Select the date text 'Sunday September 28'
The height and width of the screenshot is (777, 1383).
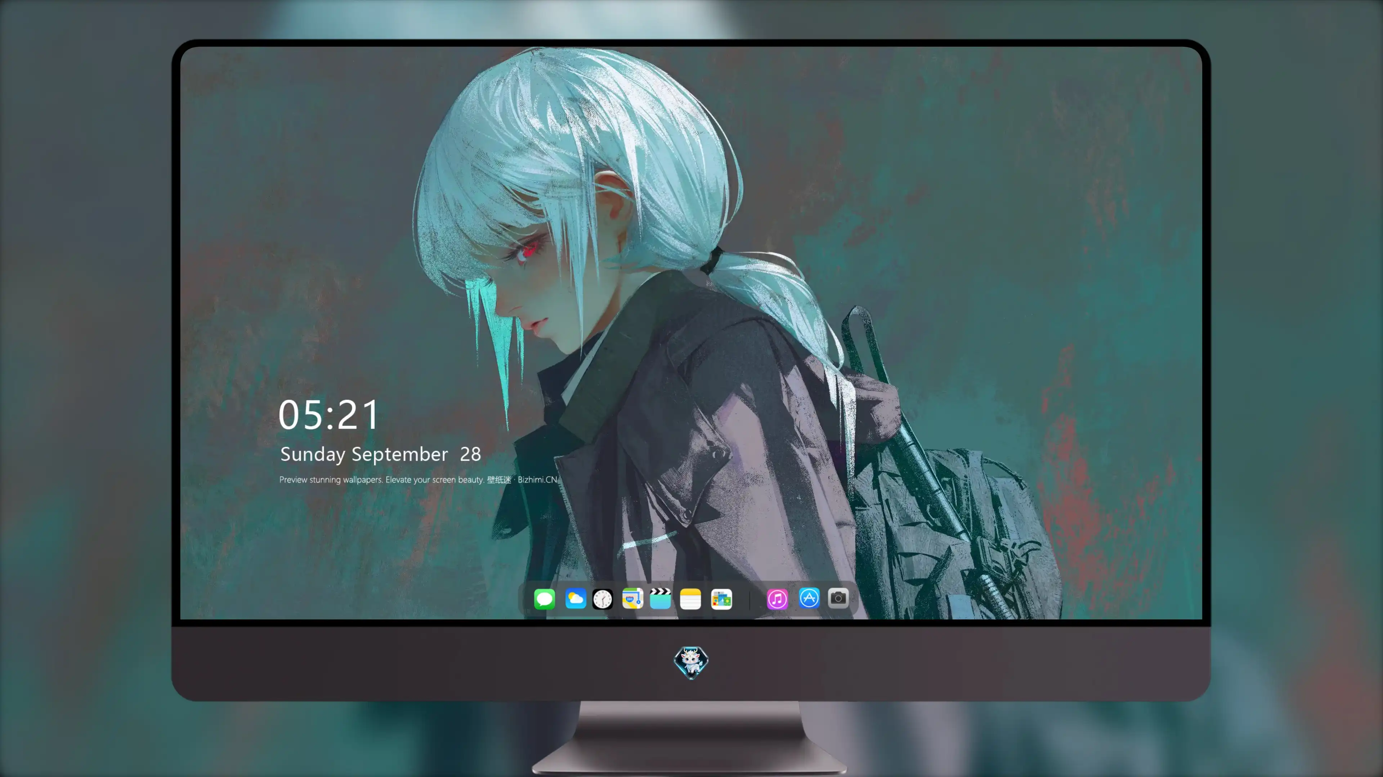coord(381,454)
